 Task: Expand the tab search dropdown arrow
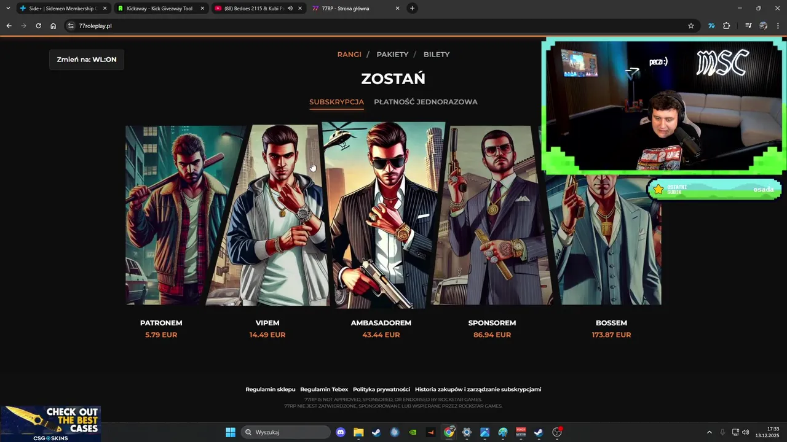coord(8,9)
